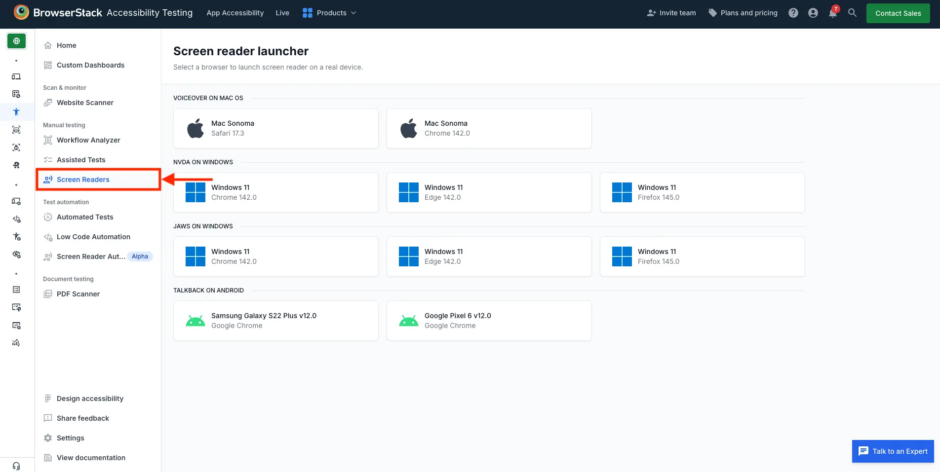Image resolution: width=940 pixels, height=472 pixels.
Task: Click the Settings gear icon in sidebar
Action: click(x=47, y=438)
